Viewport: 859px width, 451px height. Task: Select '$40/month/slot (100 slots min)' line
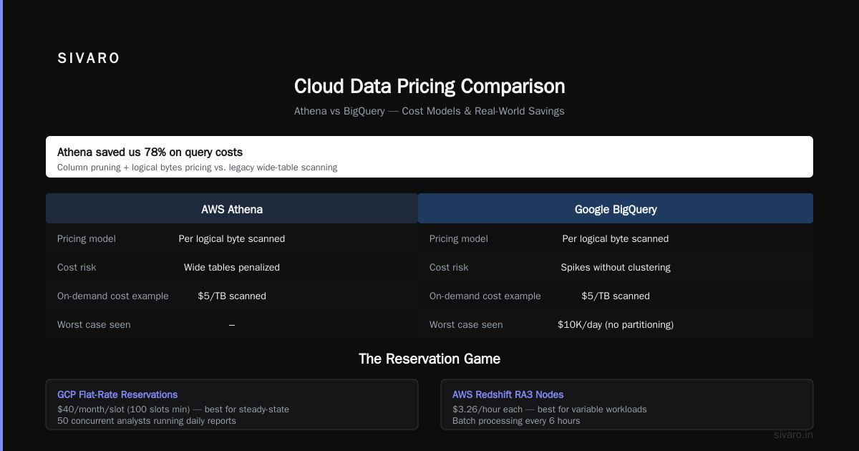173,409
